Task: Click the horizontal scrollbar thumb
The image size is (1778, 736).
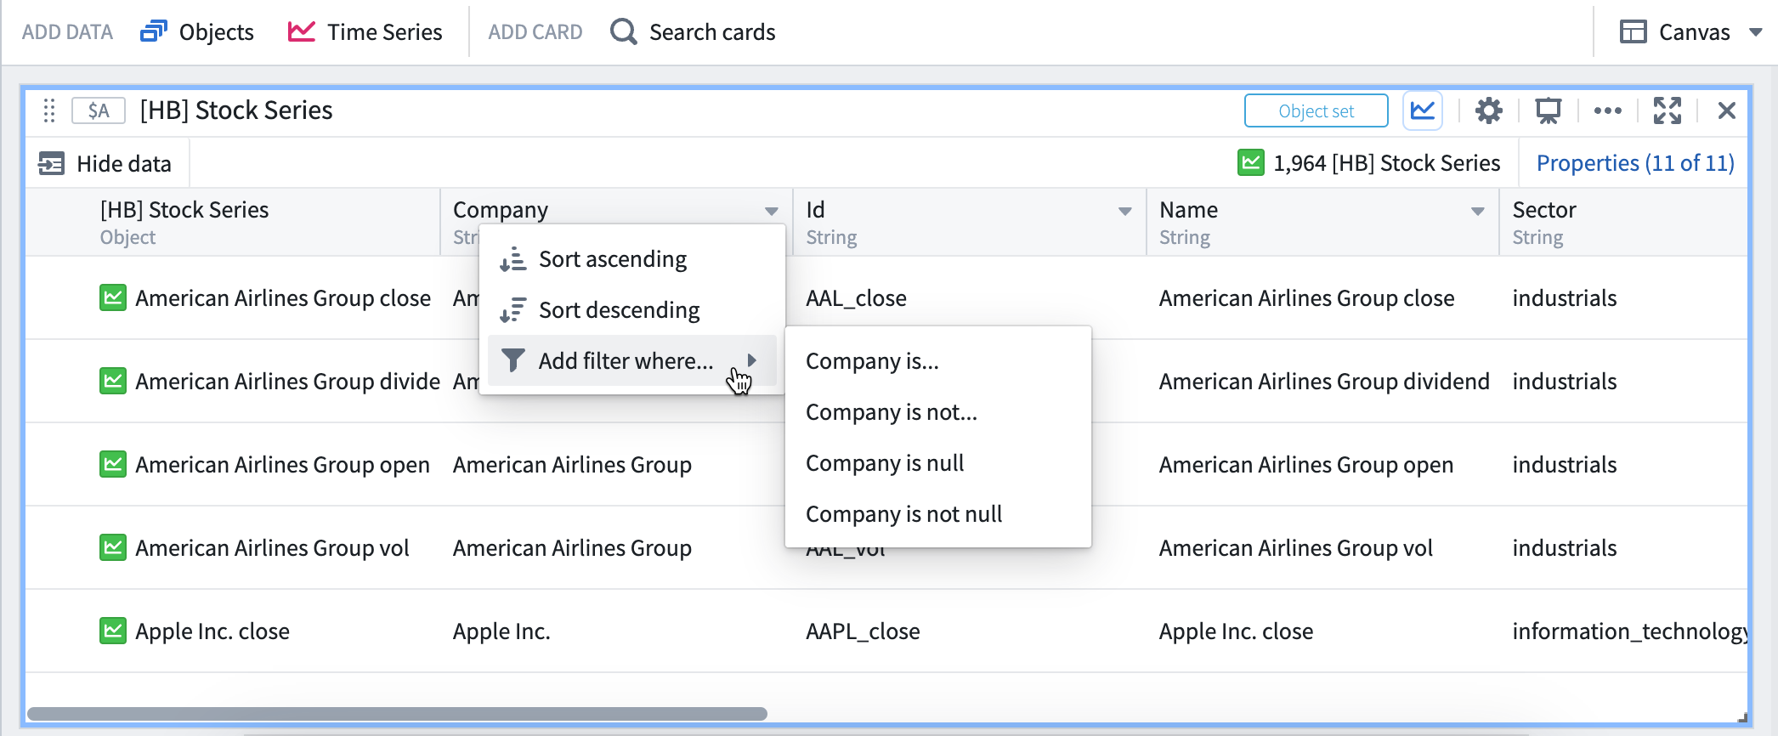Action: pos(397,714)
